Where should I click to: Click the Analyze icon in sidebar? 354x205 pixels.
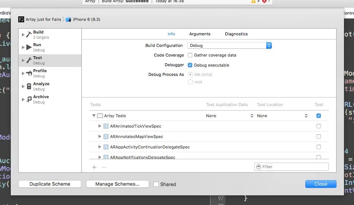(29, 86)
